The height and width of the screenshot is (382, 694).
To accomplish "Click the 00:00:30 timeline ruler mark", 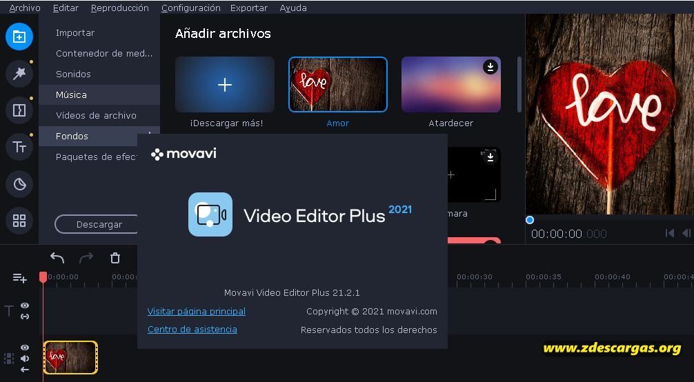I will coord(475,277).
